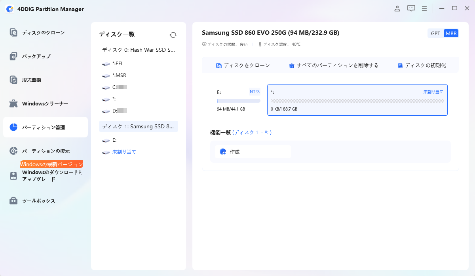475x276 pixels.
Task: Open パーティションの復元 in sidebar
Action: [x=46, y=151]
